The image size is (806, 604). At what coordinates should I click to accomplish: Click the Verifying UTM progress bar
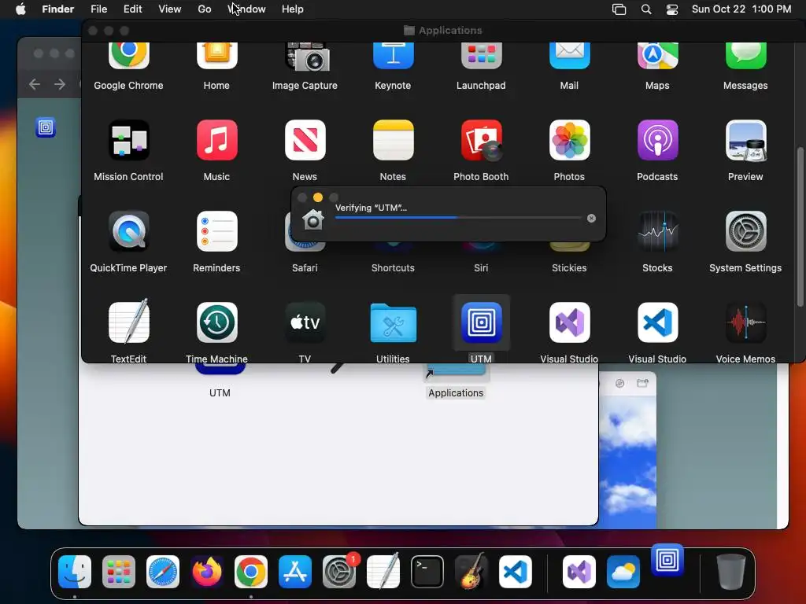pyautogui.click(x=458, y=218)
